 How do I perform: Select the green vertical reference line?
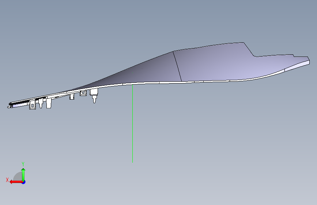(132, 124)
